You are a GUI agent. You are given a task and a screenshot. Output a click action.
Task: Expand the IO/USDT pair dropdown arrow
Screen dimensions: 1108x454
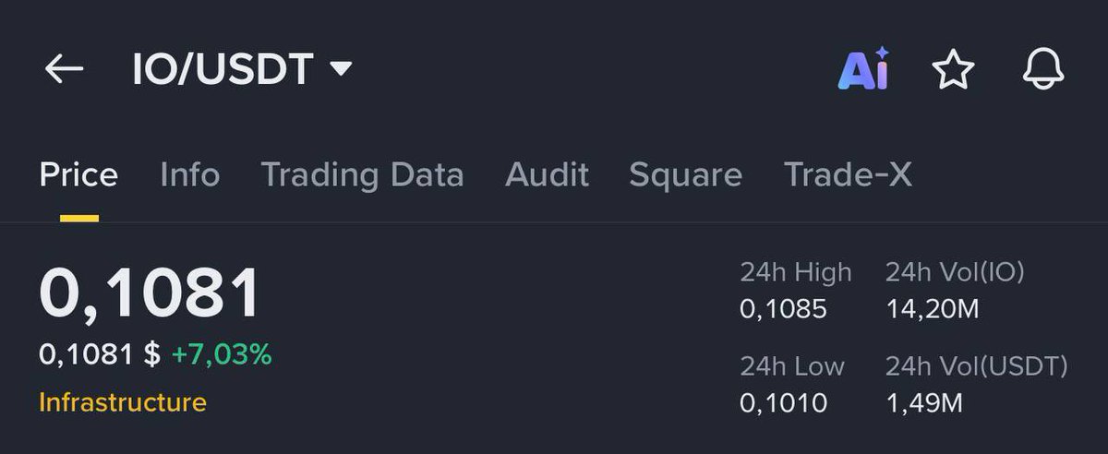pyautogui.click(x=341, y=68)
